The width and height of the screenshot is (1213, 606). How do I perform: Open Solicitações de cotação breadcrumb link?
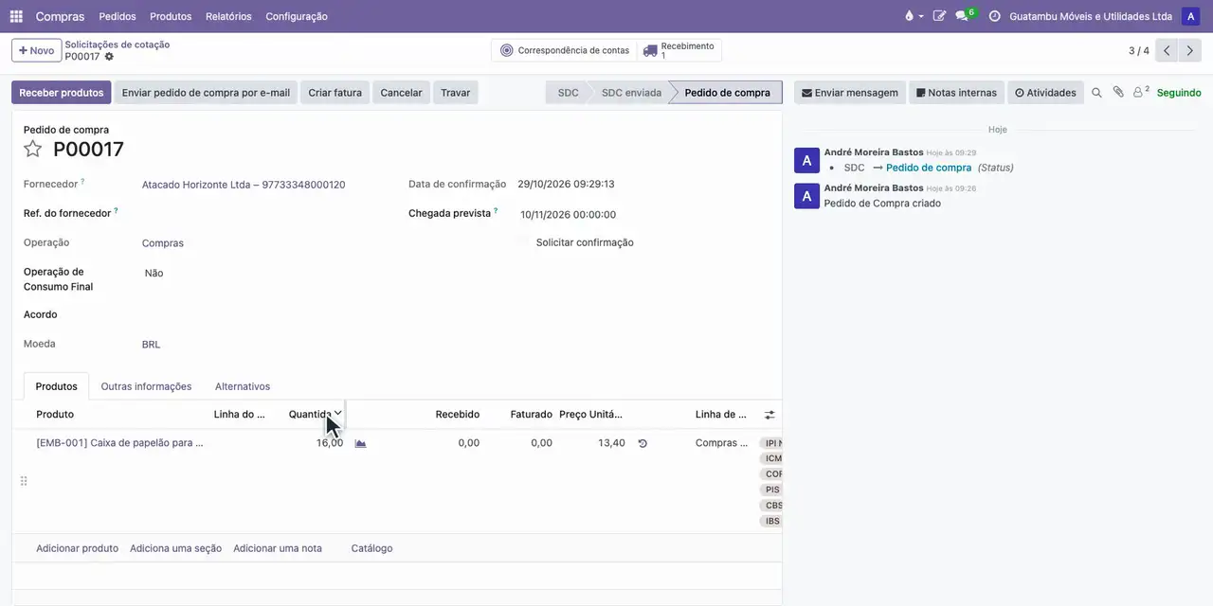point(118,45)
